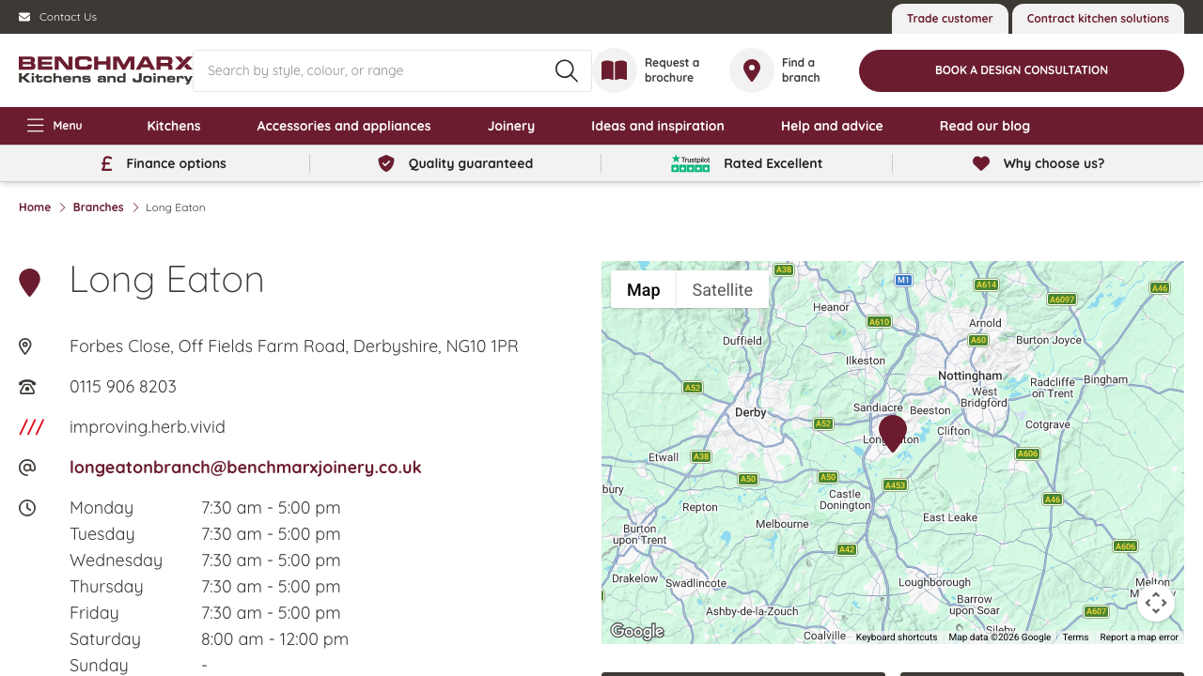This screenshot has height=676, width=1203.
Task: Open the Accessories and appliances dropdown
Action: point(344,126)
